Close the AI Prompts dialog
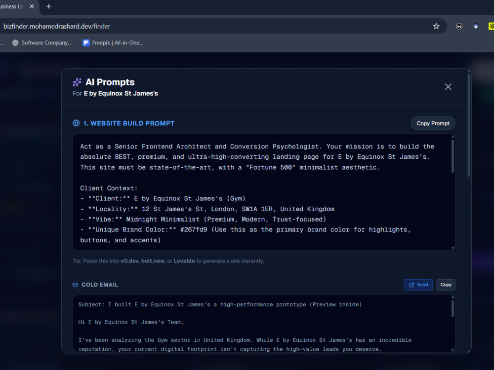Viewport: 494px width, 370px height. (x=448, y=87)
